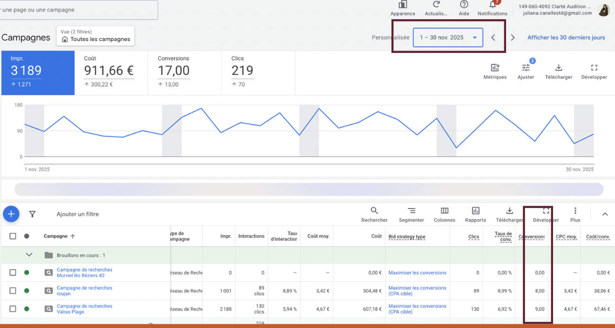Click Afficher les 30 derniers jours link
This screenshot has width=615, height=328.
[x=566, y=37]
